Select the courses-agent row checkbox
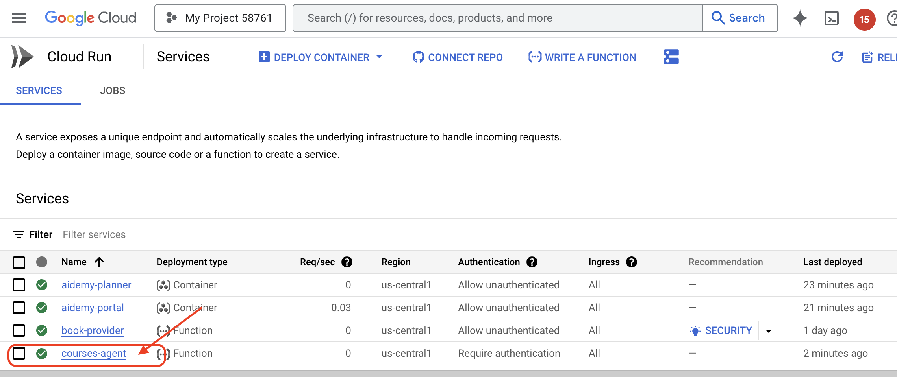The image size is (897, 391). click(19, 353)
